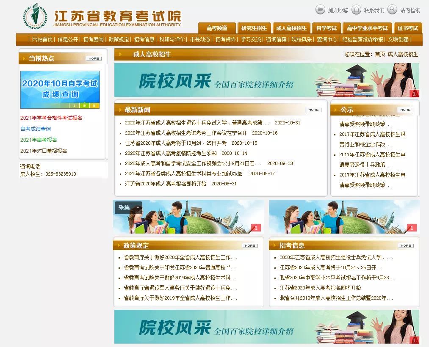Open 公示 item 申请享受退役士兵政策

(372, 160)
